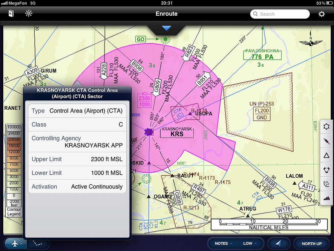Open settings via the gear icon
The image size is (334, 251).
[x=321, y=14]
